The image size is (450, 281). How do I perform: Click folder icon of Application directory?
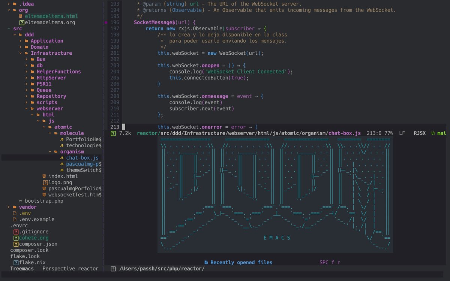click(x=26, y=41)
